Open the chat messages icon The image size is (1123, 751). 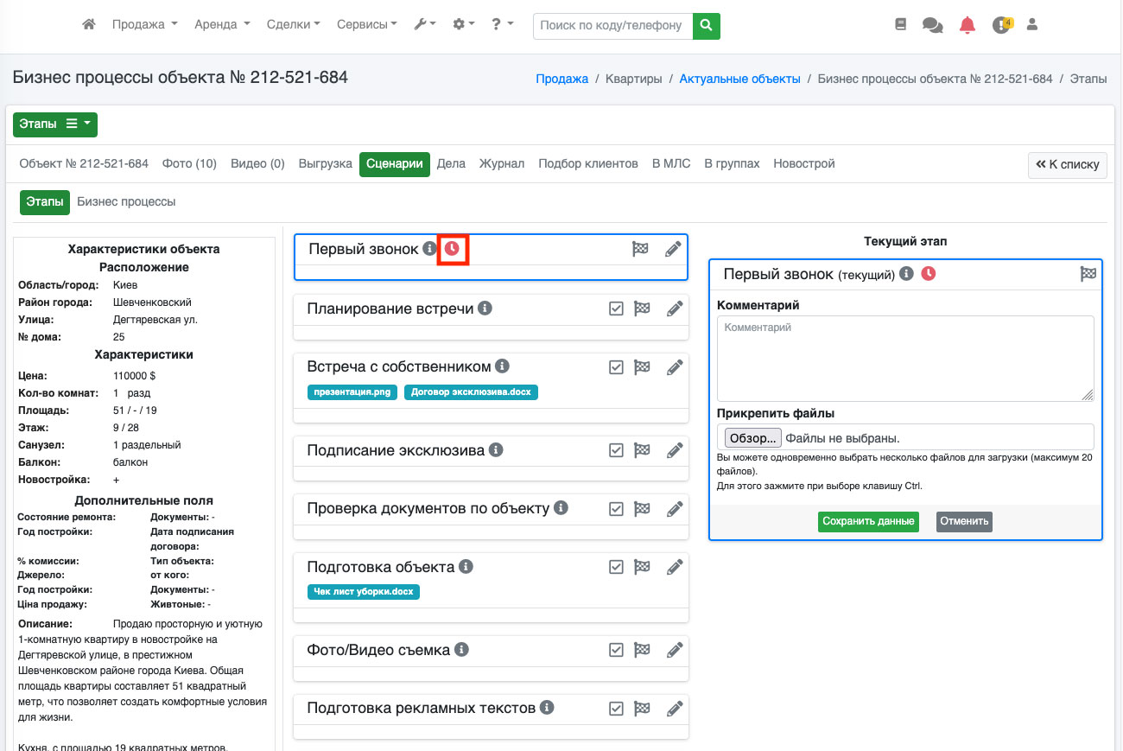tap(932, 25)
